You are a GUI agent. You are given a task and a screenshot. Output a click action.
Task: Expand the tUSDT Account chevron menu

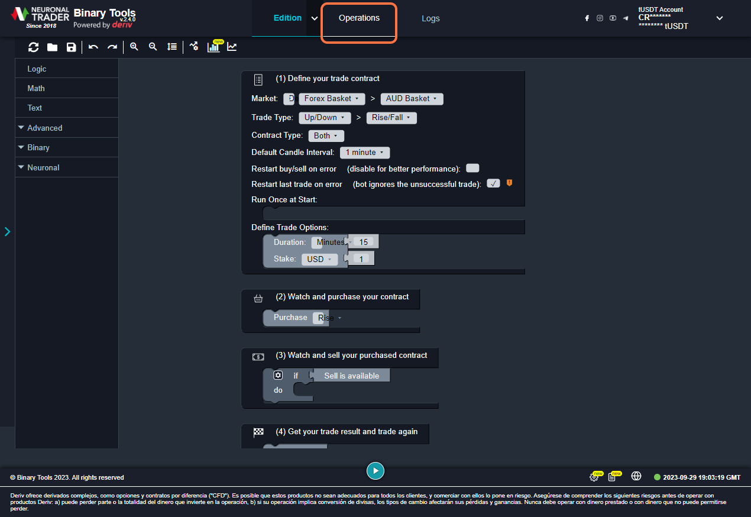pos(720,18)
